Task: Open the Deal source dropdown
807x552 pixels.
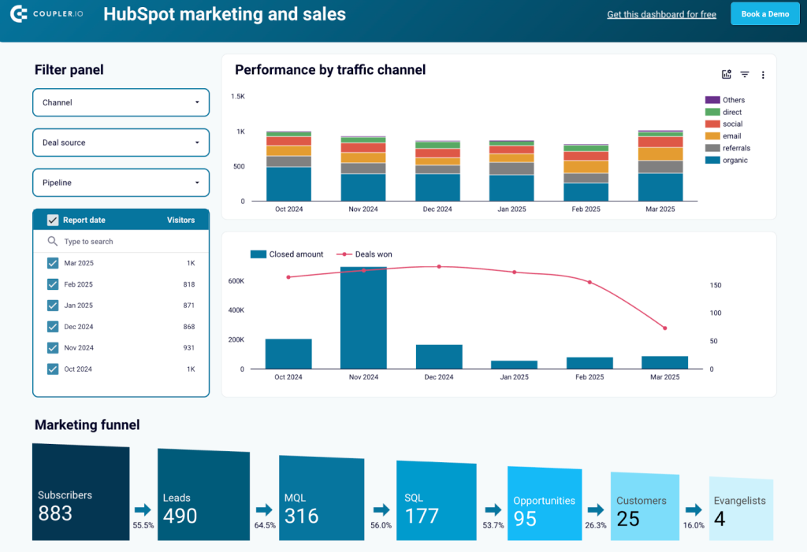Action: [x=121, y=143]
